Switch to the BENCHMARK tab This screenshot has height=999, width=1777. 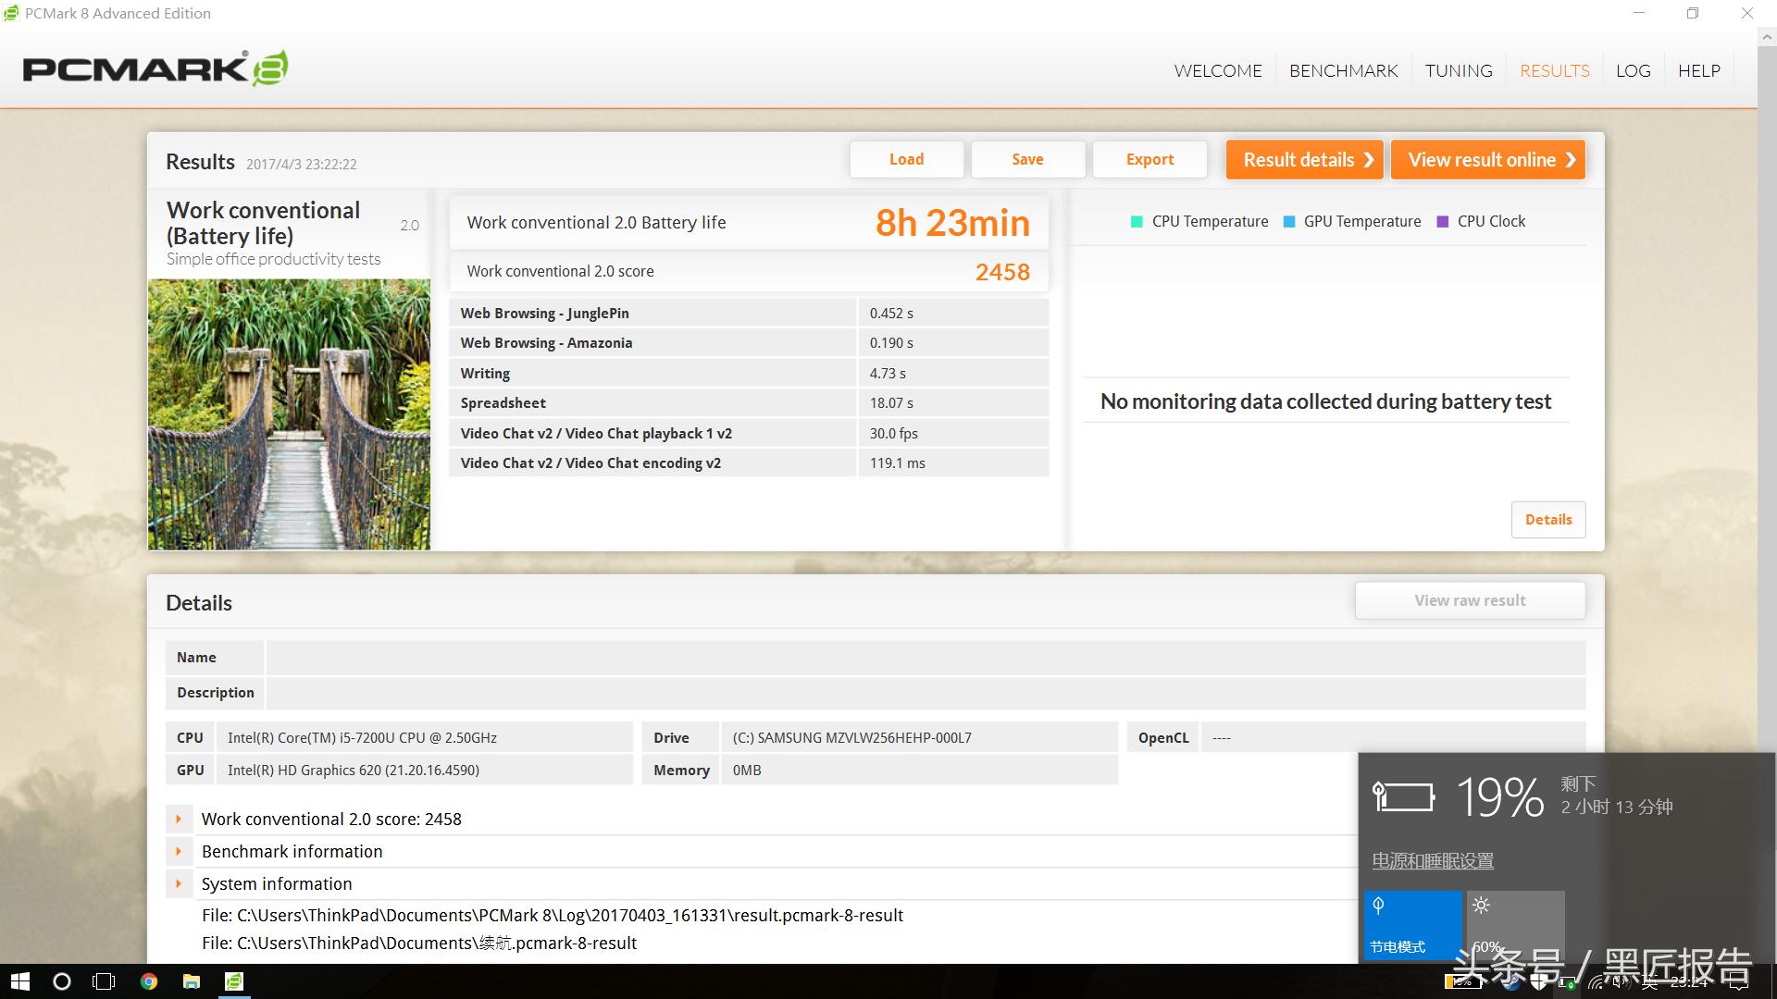[1343, 71]
